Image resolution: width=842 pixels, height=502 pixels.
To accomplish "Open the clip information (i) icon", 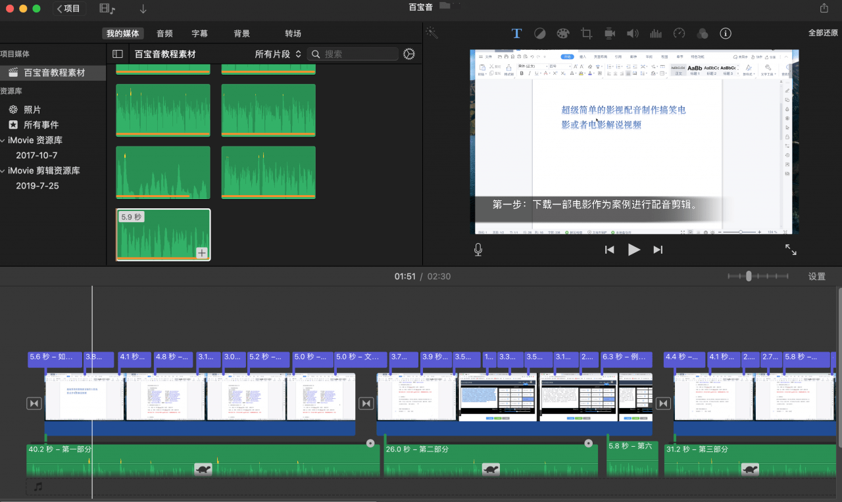I will click(x=726, y=34).
